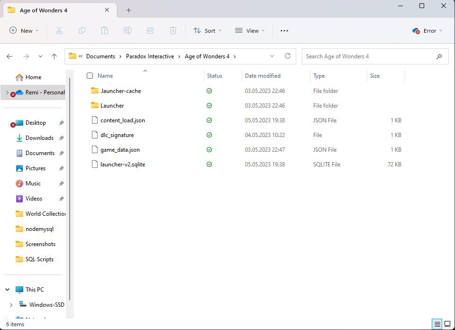The width and height of the screenshot is (455, 330).
Task: Click Paradox Interactive in the breadcrumb
Action: [150, 56]
